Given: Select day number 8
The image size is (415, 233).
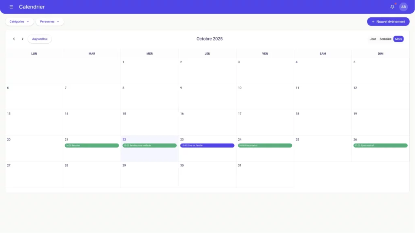Looking at the screenshot, I should (x=123, y=88).
